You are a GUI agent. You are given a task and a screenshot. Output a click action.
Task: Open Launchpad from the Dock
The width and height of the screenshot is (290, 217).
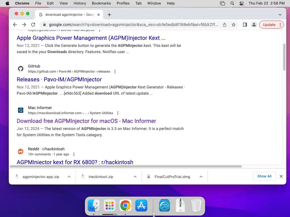tap(110, 205)
